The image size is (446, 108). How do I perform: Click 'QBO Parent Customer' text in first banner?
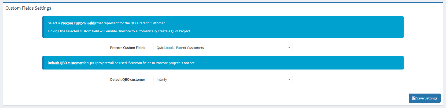pyautogui.click(x=148, y=23)
